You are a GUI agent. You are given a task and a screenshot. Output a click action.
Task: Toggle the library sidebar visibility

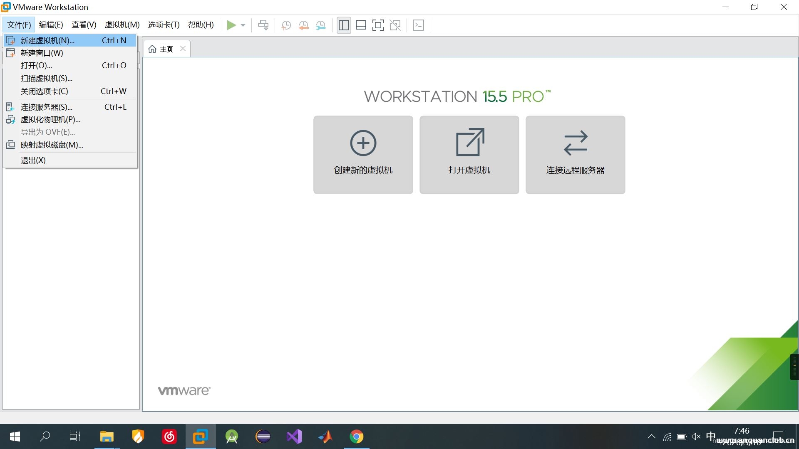pyautogui.click(x=343, y=25)
